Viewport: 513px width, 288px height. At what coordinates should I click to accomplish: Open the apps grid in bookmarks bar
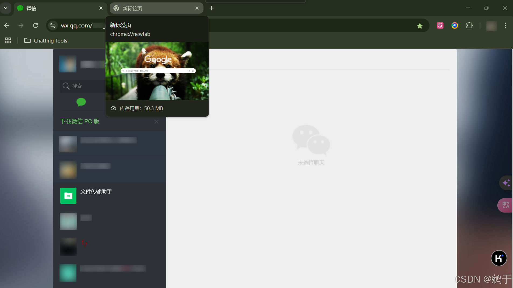[8, 41]
